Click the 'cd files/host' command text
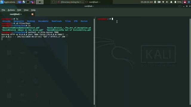Image resolution: width=191 pixels, height=107 pixels. (x=23, y=23)
